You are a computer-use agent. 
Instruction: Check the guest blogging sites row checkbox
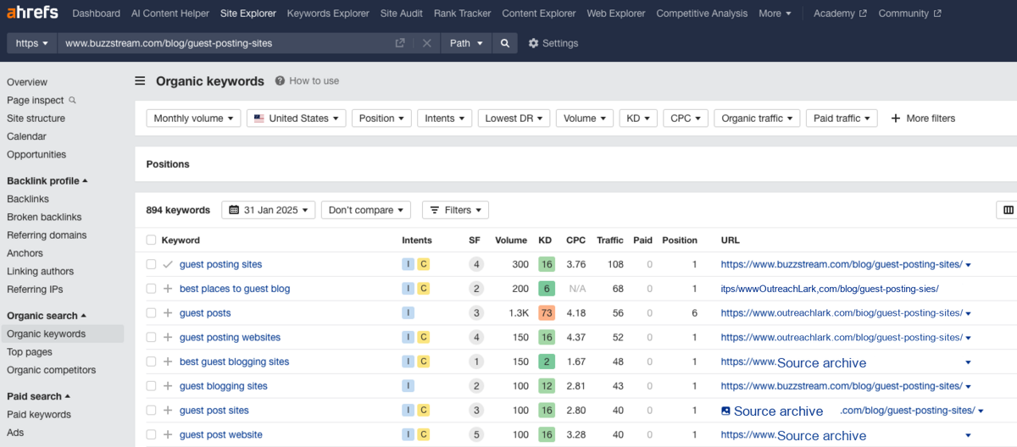pyautogui.click(x=151, y=386)
